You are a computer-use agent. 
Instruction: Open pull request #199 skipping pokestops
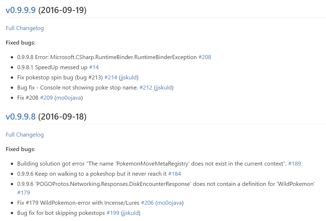tap(113, 213)
